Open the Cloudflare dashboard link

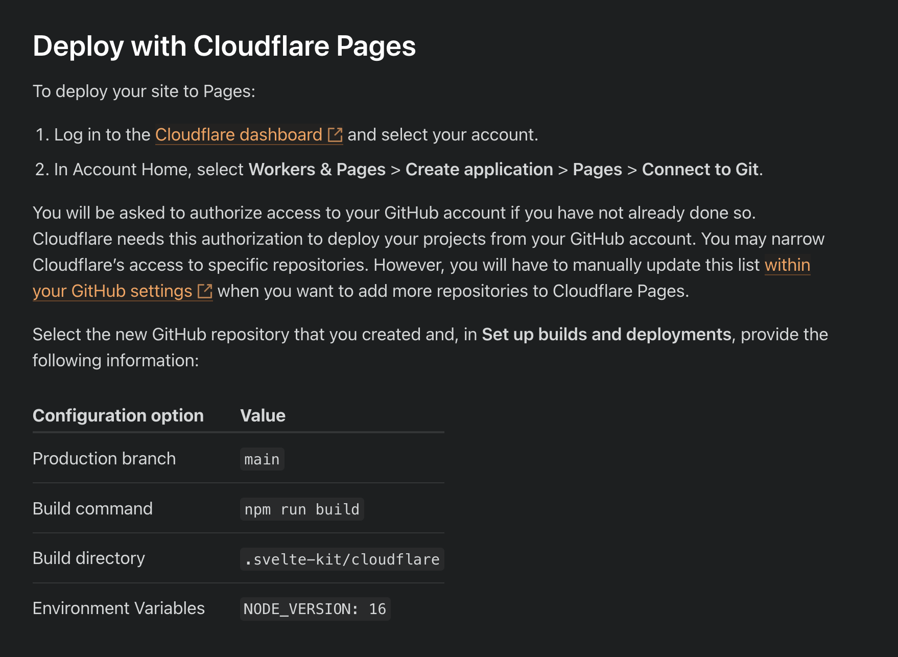point(239,135)
